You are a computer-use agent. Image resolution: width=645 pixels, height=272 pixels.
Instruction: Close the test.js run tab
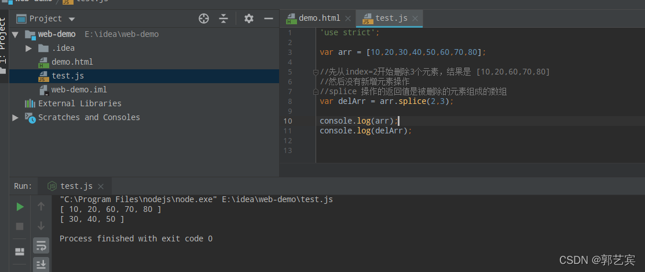(x=100, y=187)
